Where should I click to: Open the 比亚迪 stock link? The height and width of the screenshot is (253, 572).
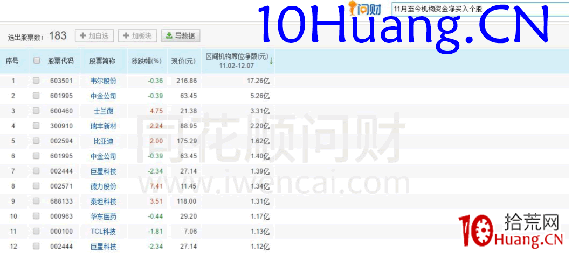(103, 141)
